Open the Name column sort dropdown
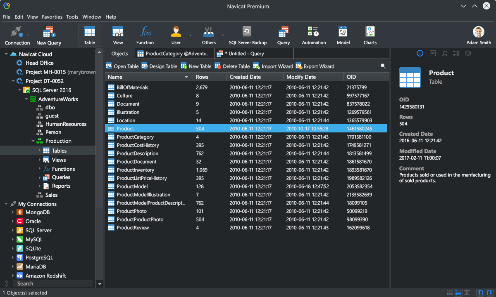Screen dimensions: 496x297 (186, 77)
